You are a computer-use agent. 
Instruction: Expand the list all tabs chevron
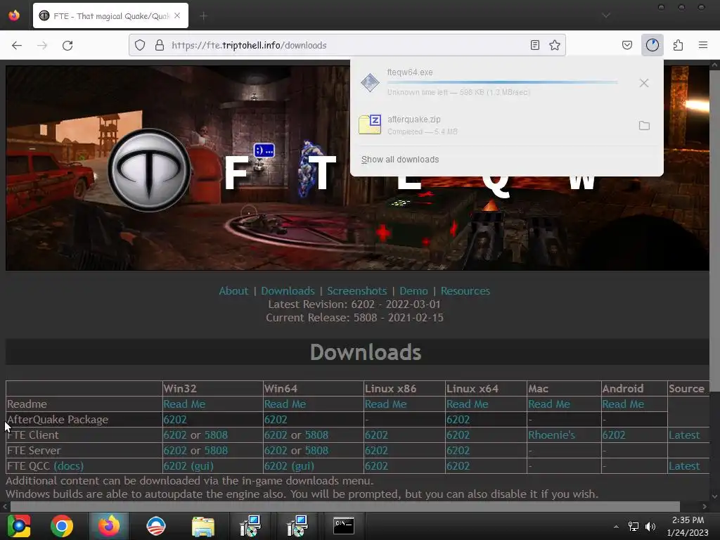(x=606, y=15)
